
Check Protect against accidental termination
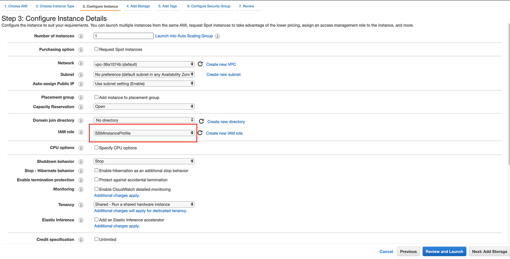[96, 179]
